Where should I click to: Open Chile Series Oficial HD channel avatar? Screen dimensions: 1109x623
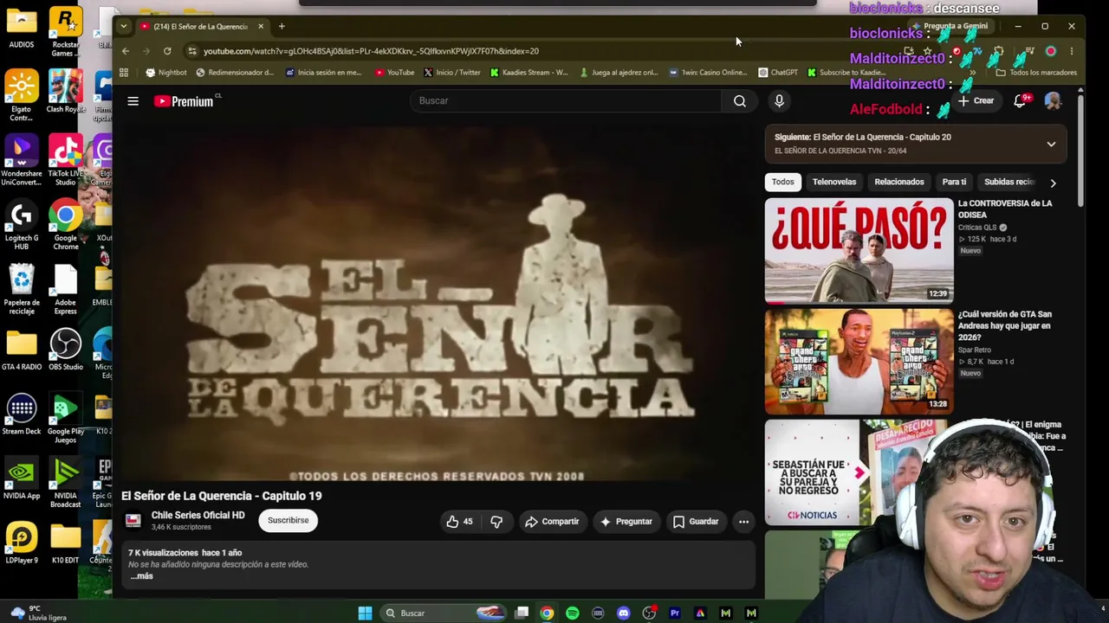(133, 520)
